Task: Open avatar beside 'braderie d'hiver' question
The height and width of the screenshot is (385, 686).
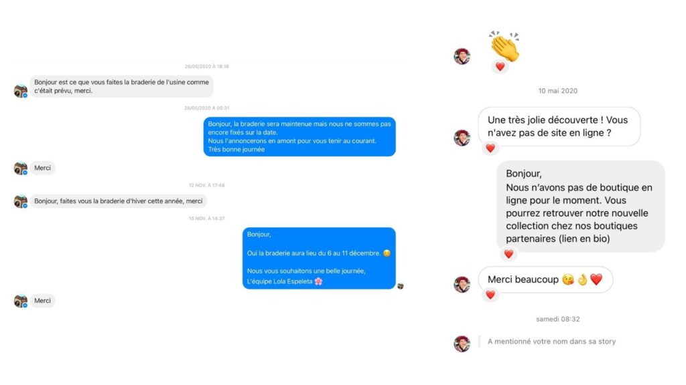Action: click(x=21, y=201)
